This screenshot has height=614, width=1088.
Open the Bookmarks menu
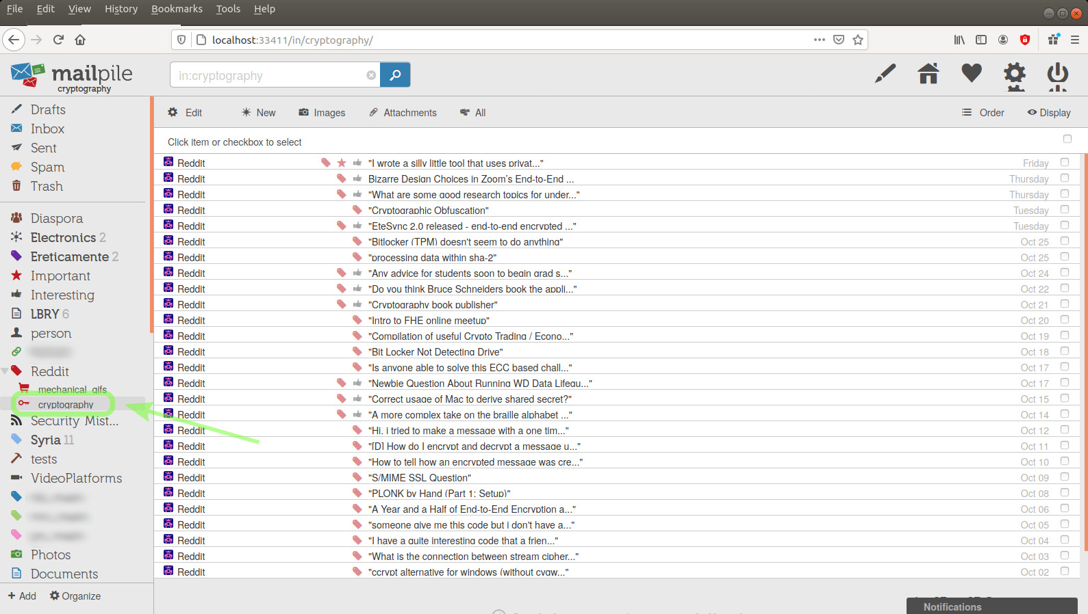tap(177, 9)
